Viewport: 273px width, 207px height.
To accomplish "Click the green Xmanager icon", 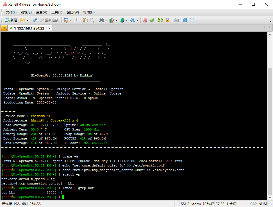I will 152,20.
